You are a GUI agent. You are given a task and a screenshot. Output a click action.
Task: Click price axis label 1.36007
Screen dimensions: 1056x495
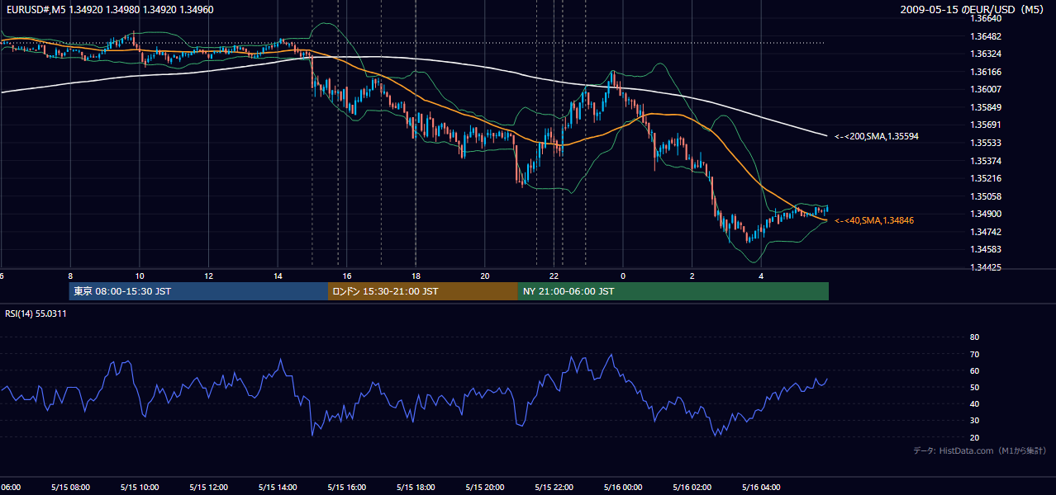pyautogui.click(x=986, y=89)
